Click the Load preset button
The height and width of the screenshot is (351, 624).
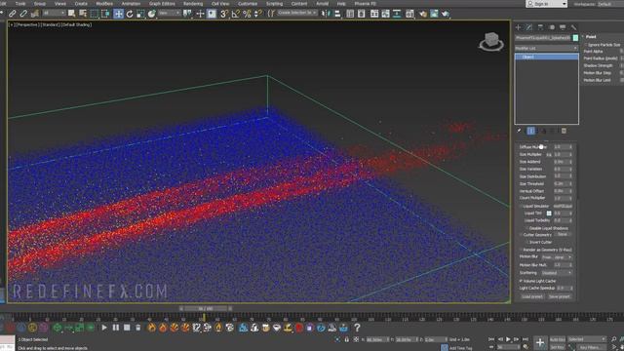(x=531, y=296)
